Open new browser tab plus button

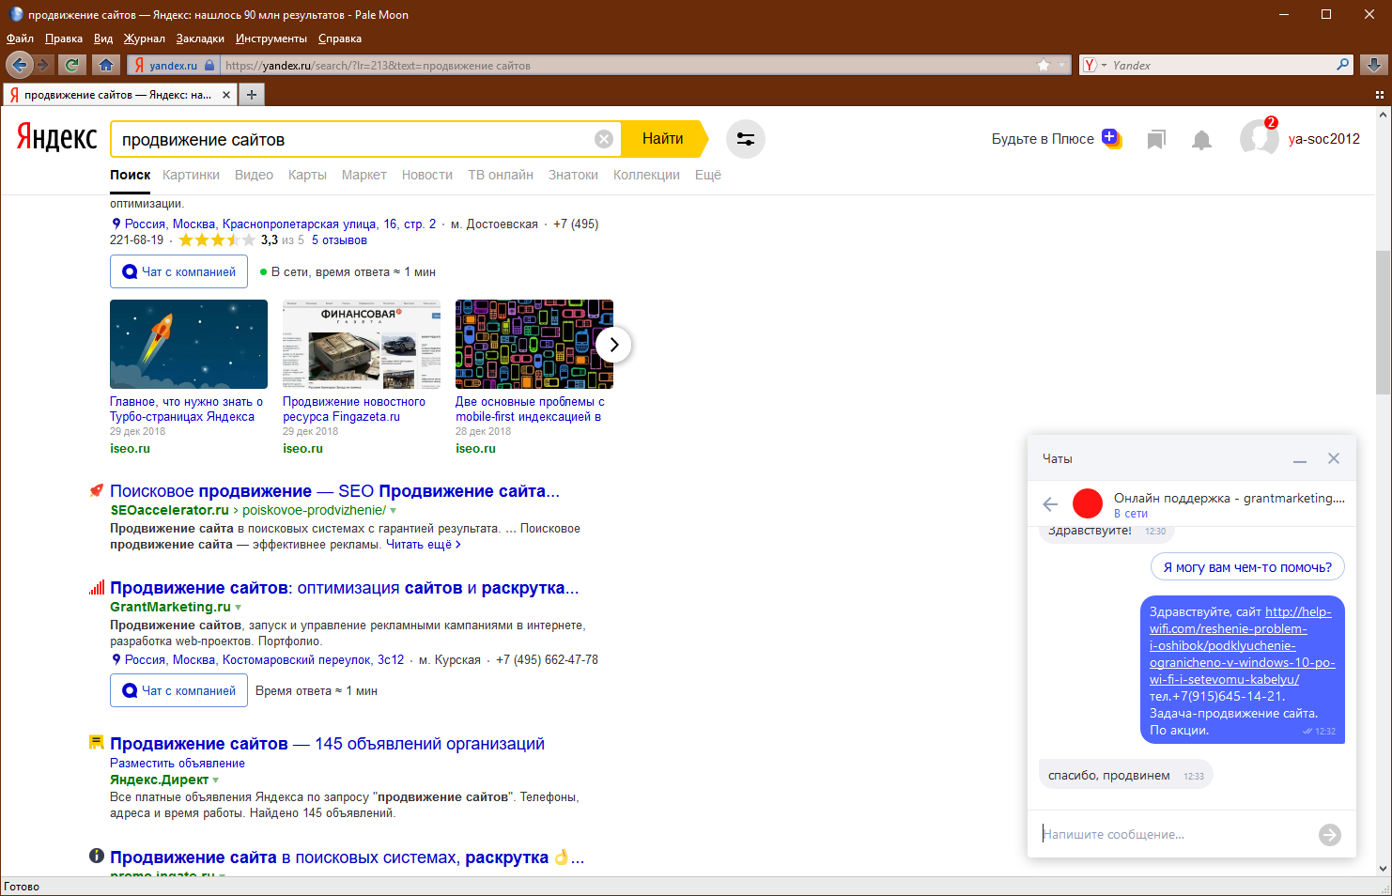pos(252,94)
